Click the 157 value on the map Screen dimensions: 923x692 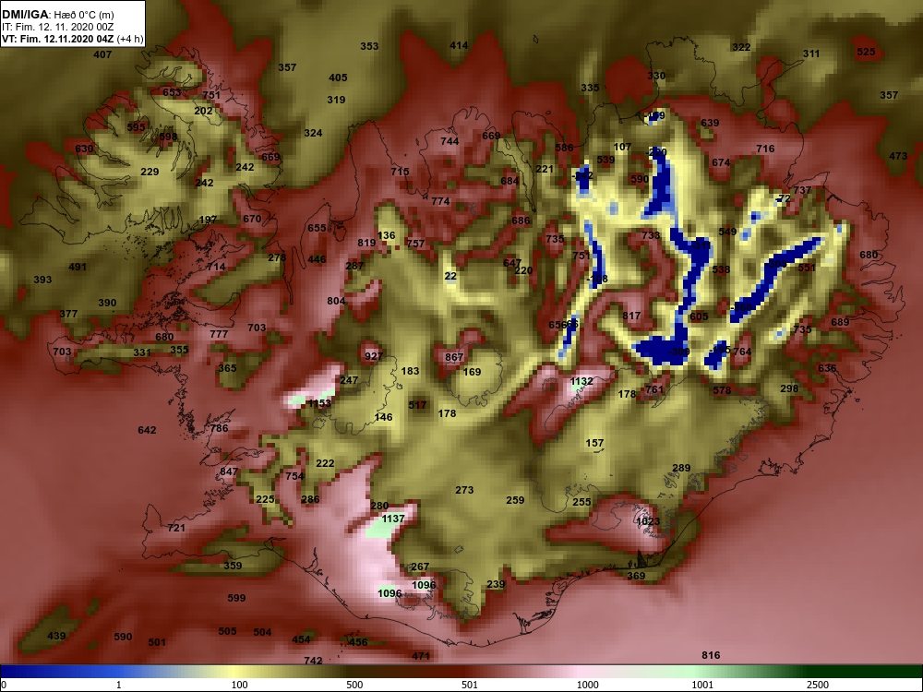594,443
